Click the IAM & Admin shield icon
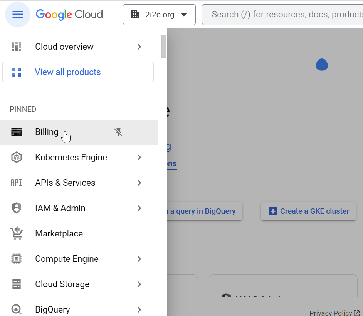The height and width of the screenshot is (316, 363). point(17,208)
